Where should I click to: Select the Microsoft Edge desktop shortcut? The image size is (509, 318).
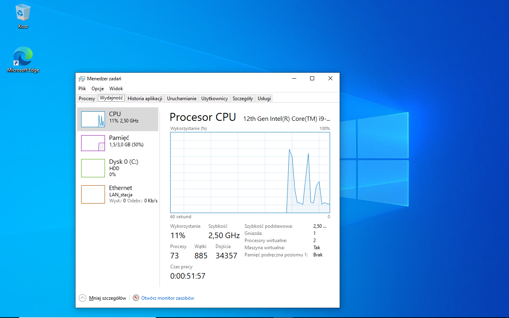23,60
